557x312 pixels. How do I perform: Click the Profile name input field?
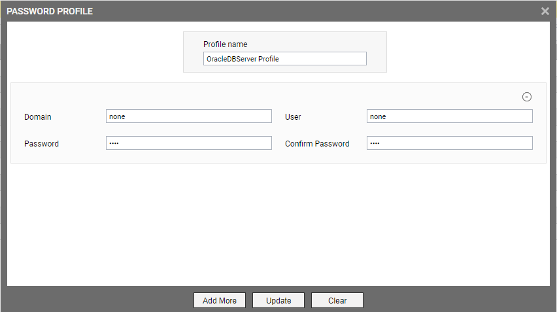(x=284, y=59)
